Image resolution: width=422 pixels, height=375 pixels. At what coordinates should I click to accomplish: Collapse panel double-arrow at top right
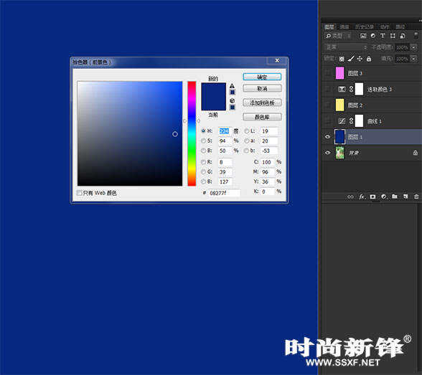coord(420,20)
